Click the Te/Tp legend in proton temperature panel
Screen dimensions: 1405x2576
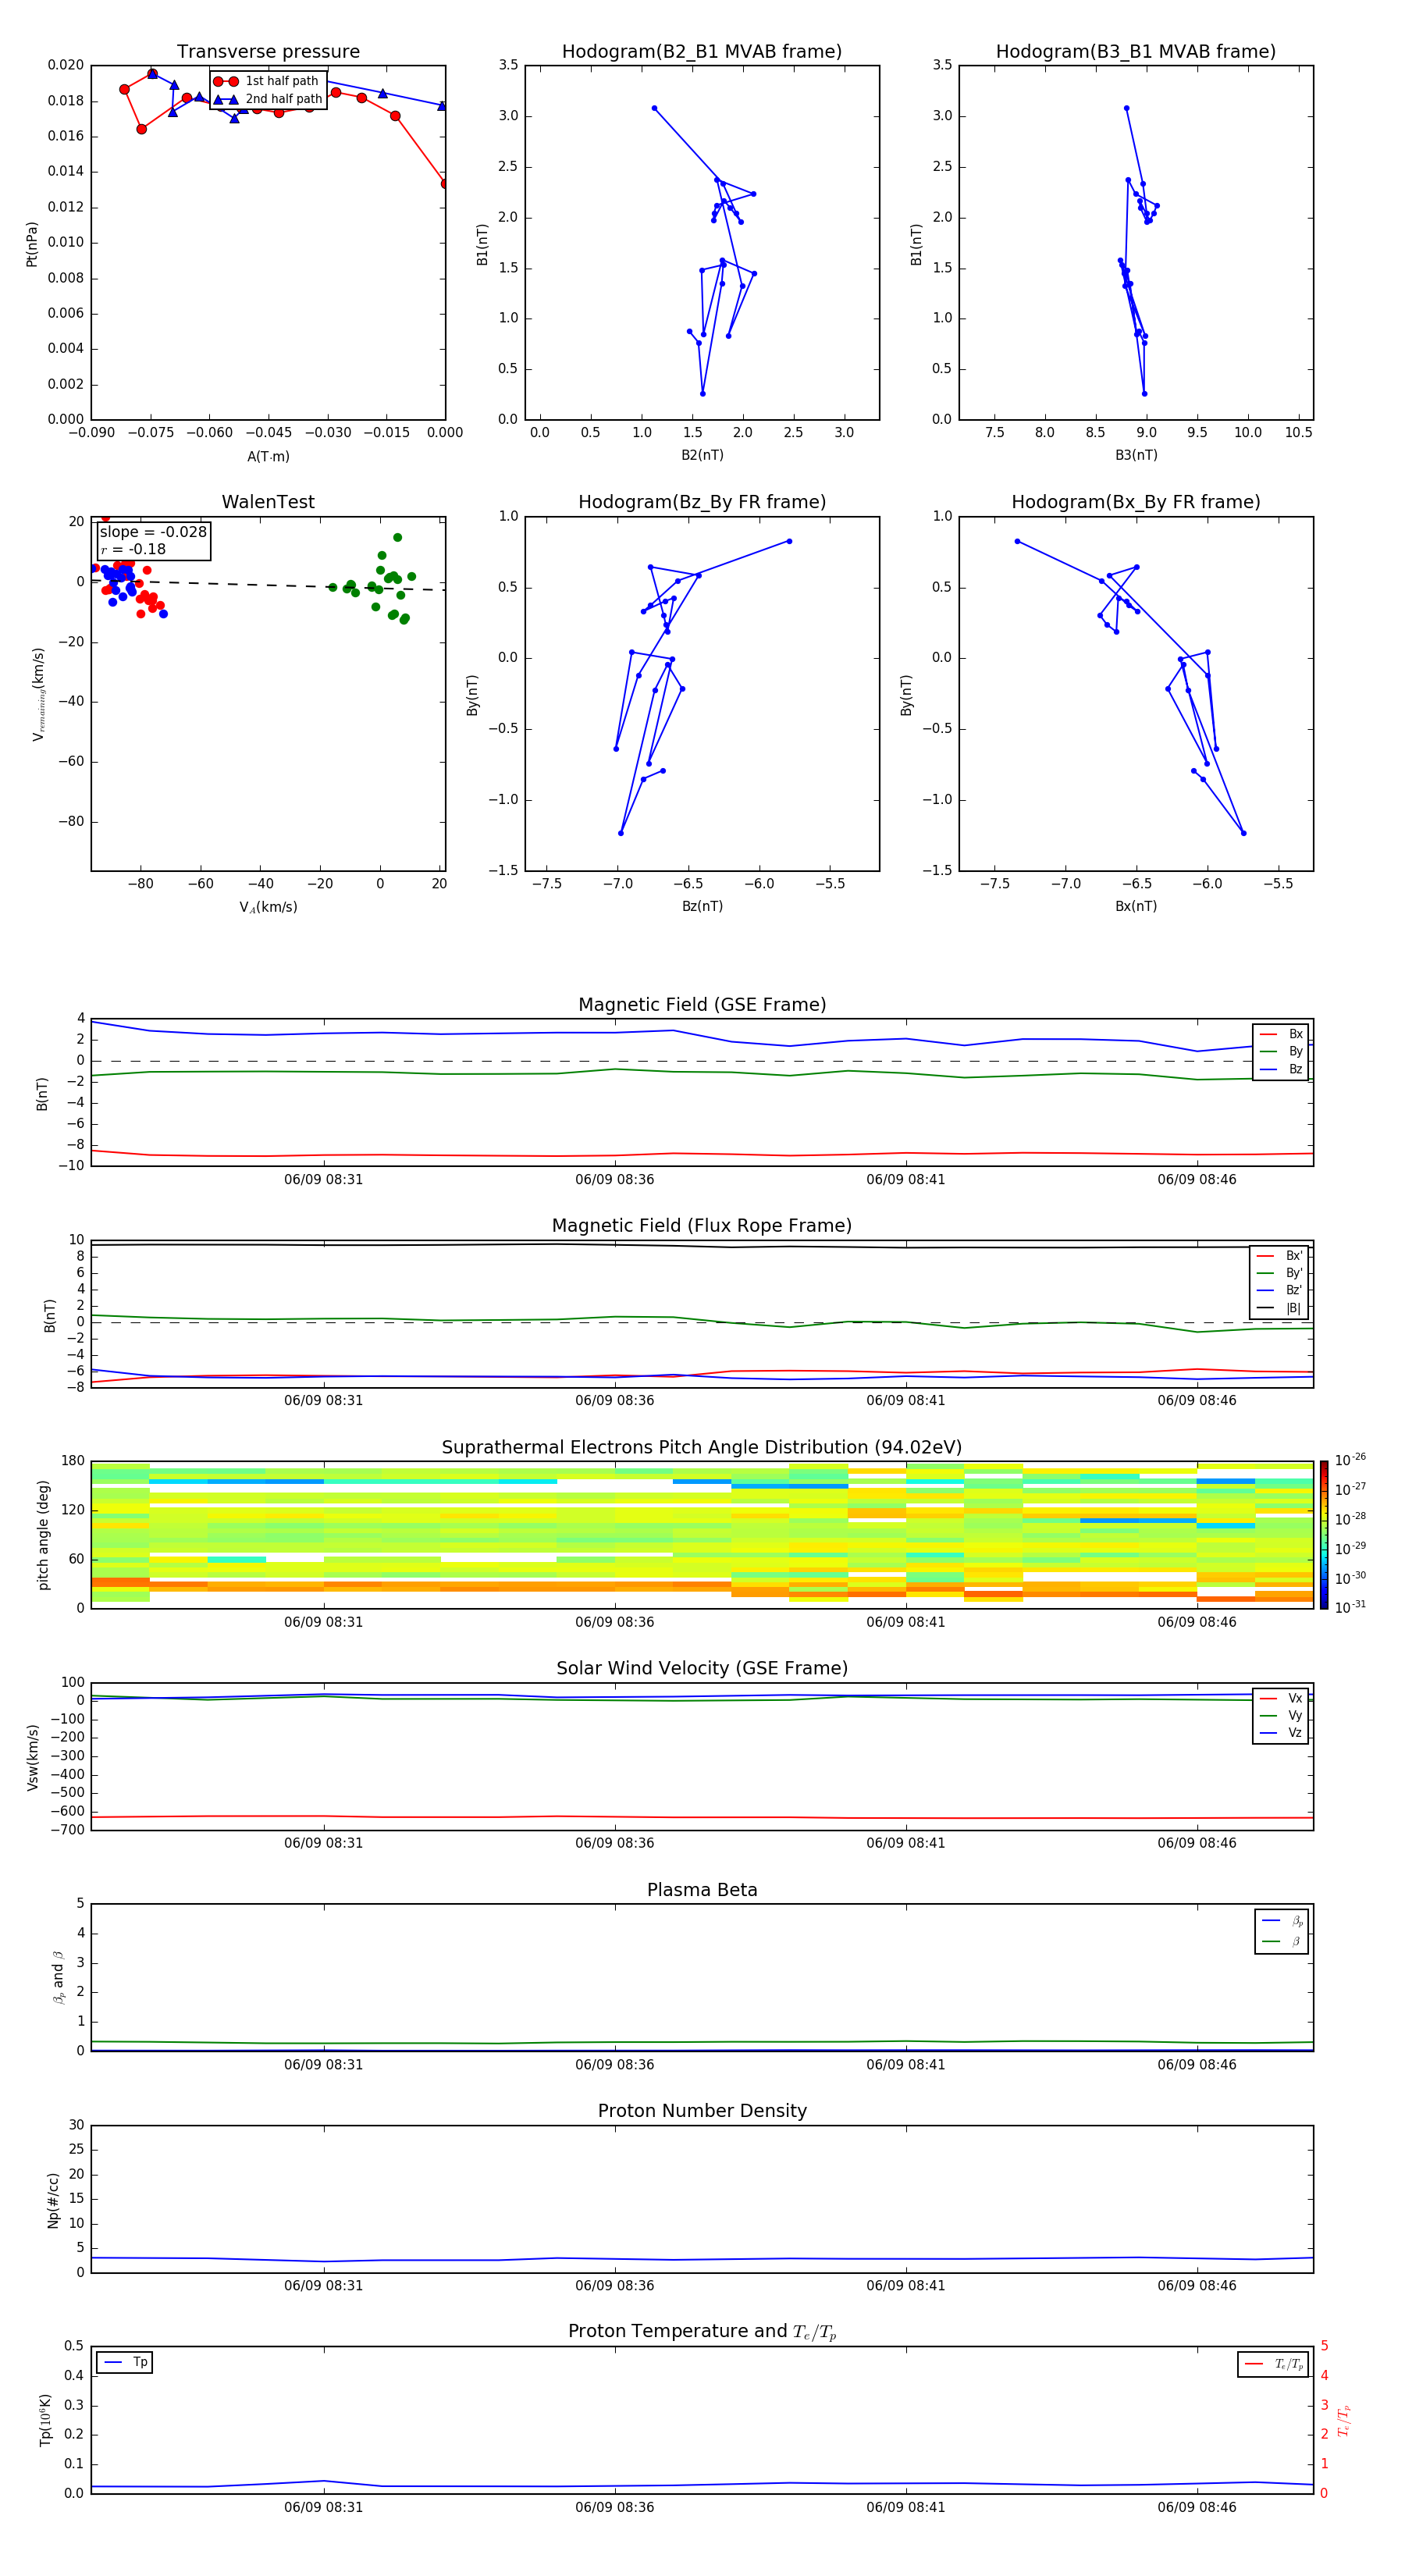tap(1273, 2364)
